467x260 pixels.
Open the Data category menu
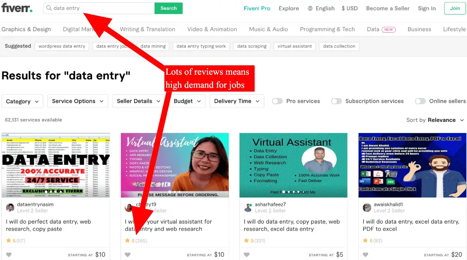373,29
